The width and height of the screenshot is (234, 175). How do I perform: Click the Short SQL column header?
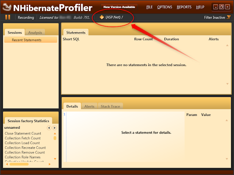71,39
